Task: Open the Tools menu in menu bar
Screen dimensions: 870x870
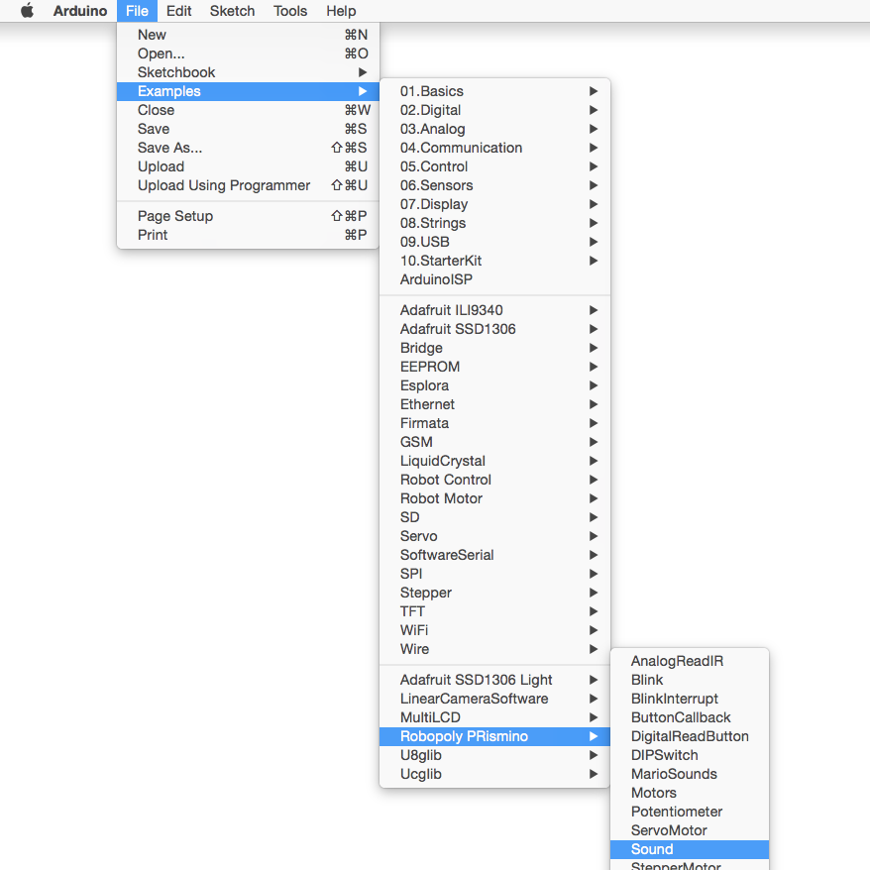Action: [290, 11]
